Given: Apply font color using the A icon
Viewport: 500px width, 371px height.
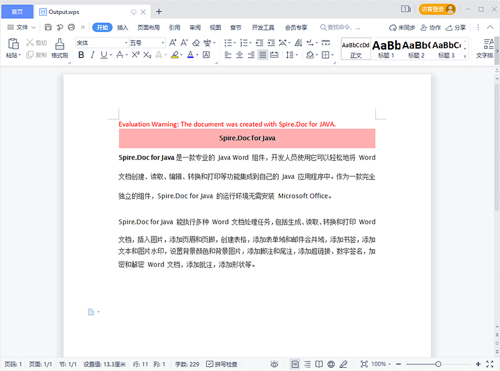Looking at the screenshot, I should pos(190,55).
